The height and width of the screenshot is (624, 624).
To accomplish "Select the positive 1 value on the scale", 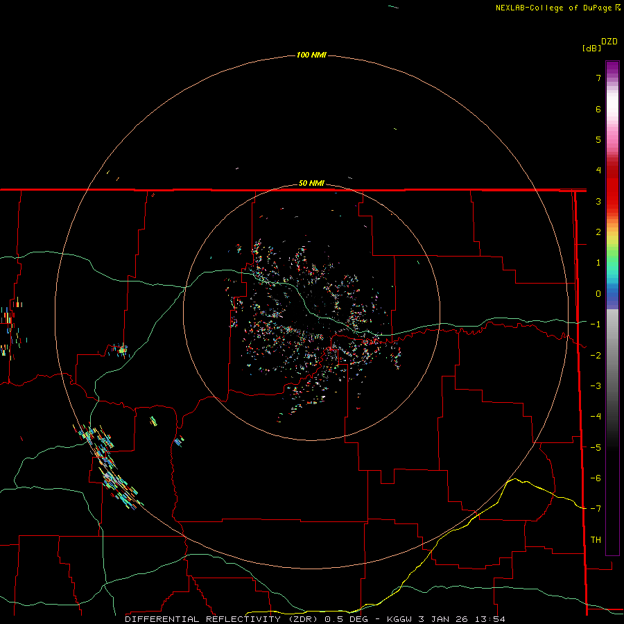I will 598,263.
